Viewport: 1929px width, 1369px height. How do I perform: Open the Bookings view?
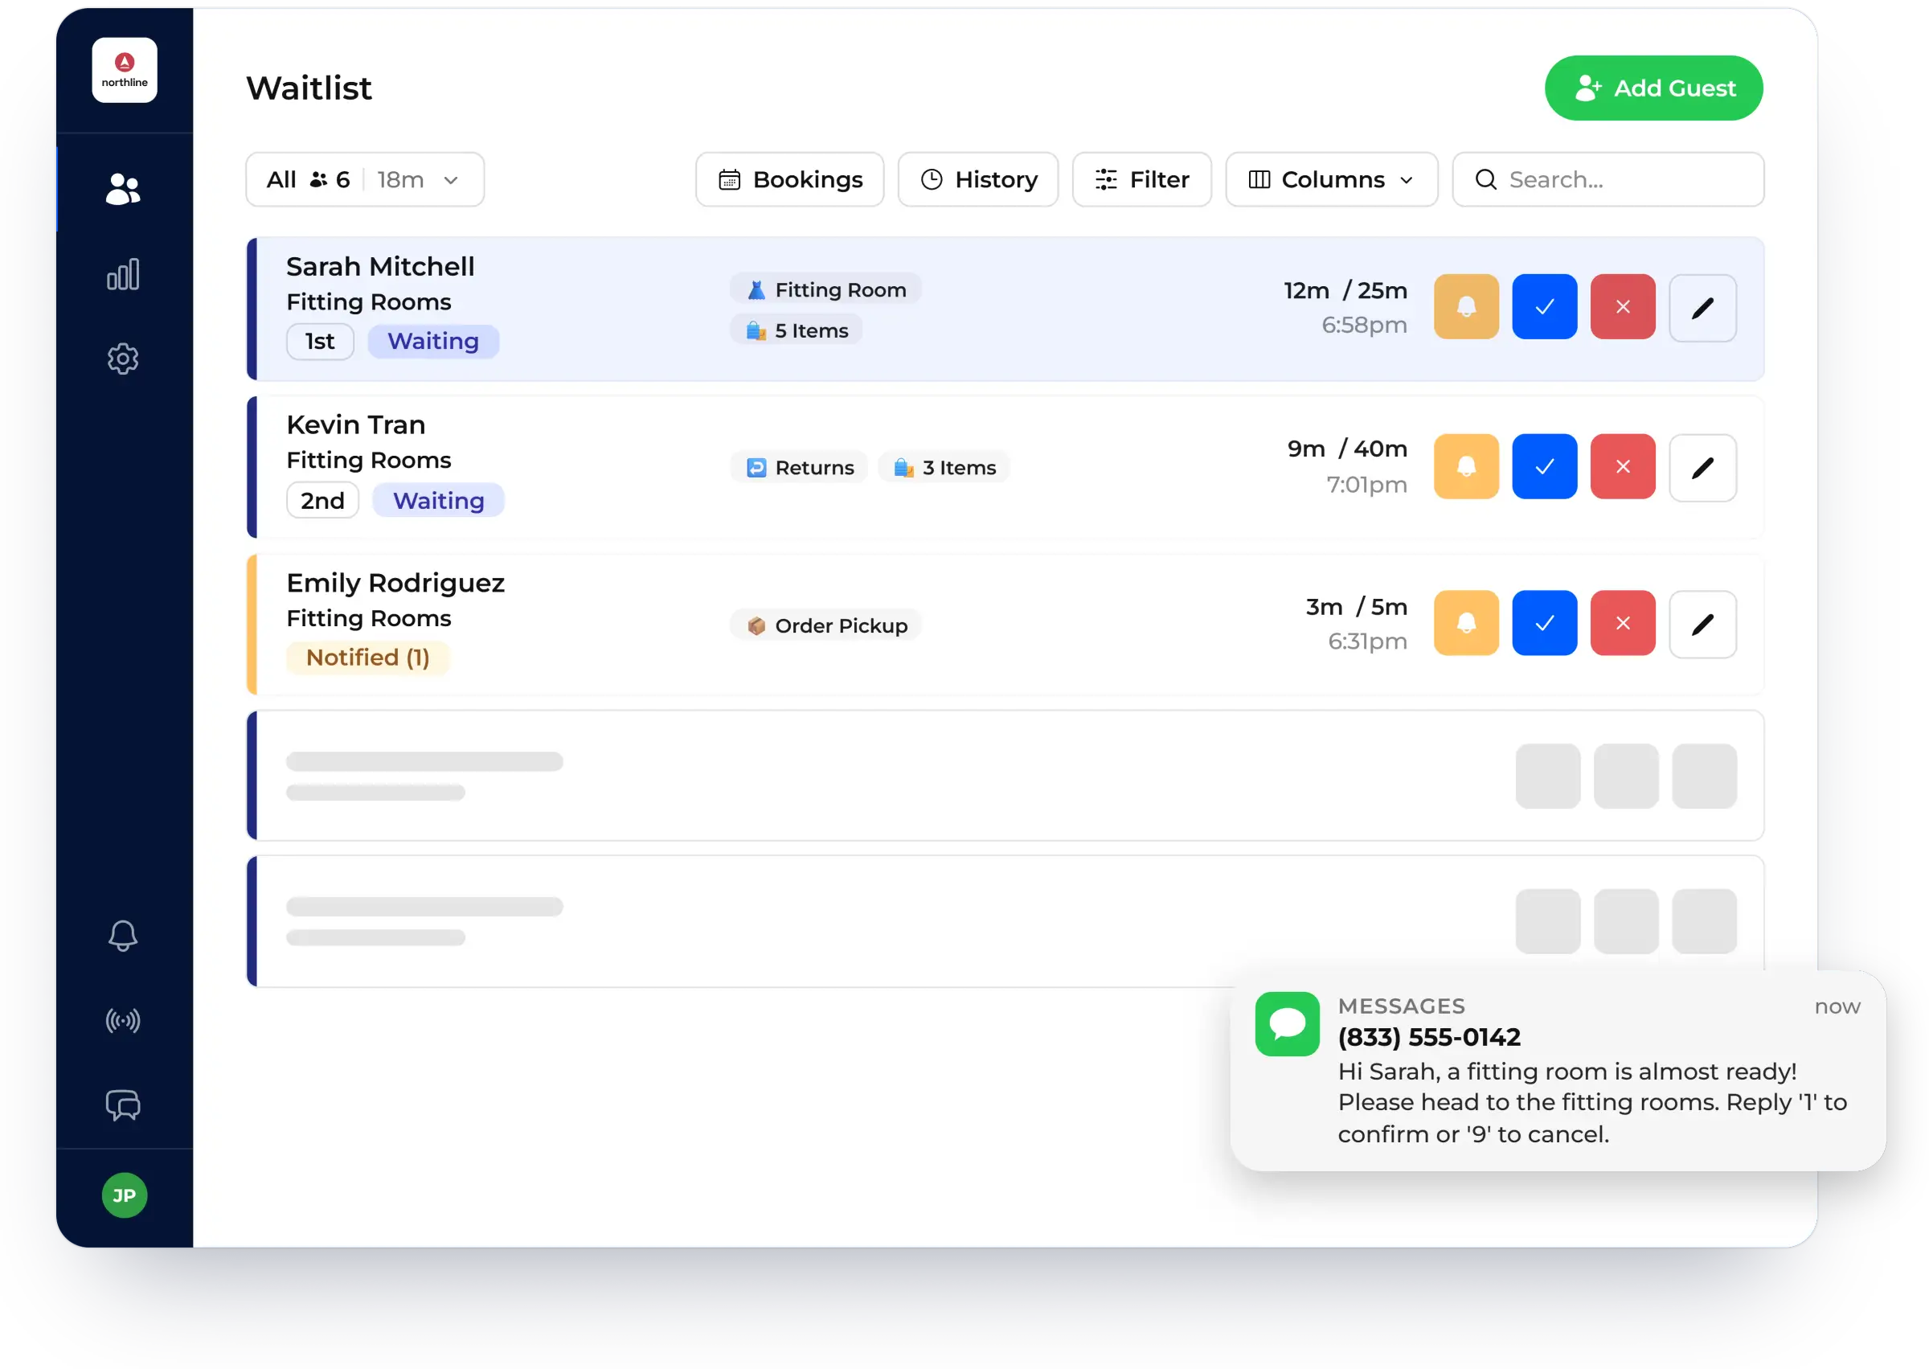click(789, 179)
